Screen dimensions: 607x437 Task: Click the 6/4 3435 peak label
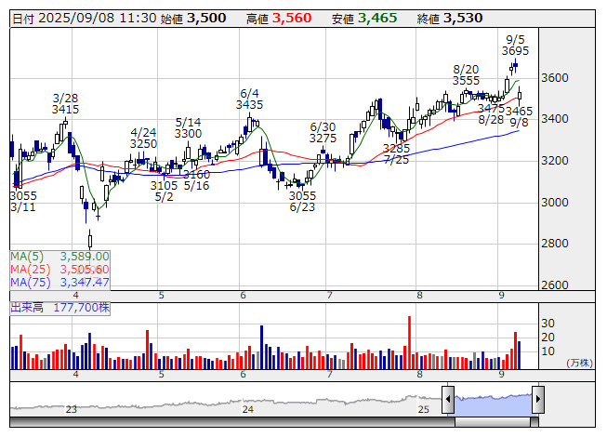[x=249, y=99]
